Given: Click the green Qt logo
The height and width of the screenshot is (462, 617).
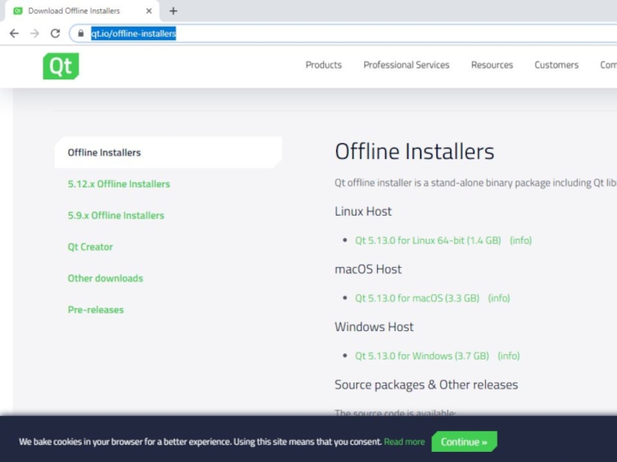Looking at the screenshot, I should click(61, 66).
